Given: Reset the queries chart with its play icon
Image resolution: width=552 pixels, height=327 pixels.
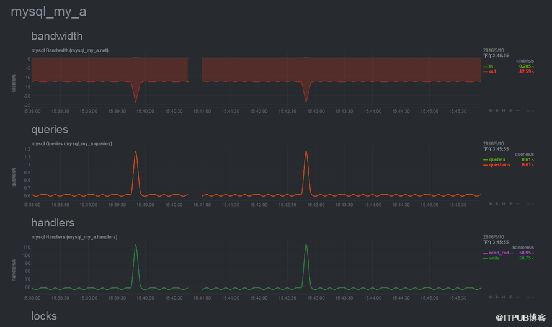Looking at the screenshot, I should click(497, 204).
